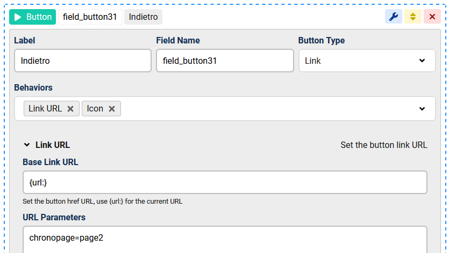
Task: Click the URL Parameters text area
Action: coord(225,239)
